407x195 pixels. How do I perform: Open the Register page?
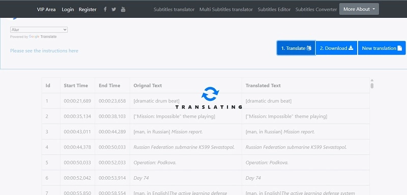[x=88, y=9]
